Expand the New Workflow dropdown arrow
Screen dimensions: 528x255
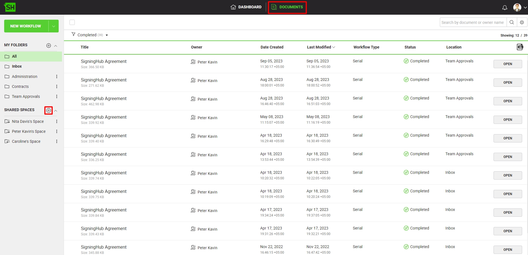click(54, 26)
